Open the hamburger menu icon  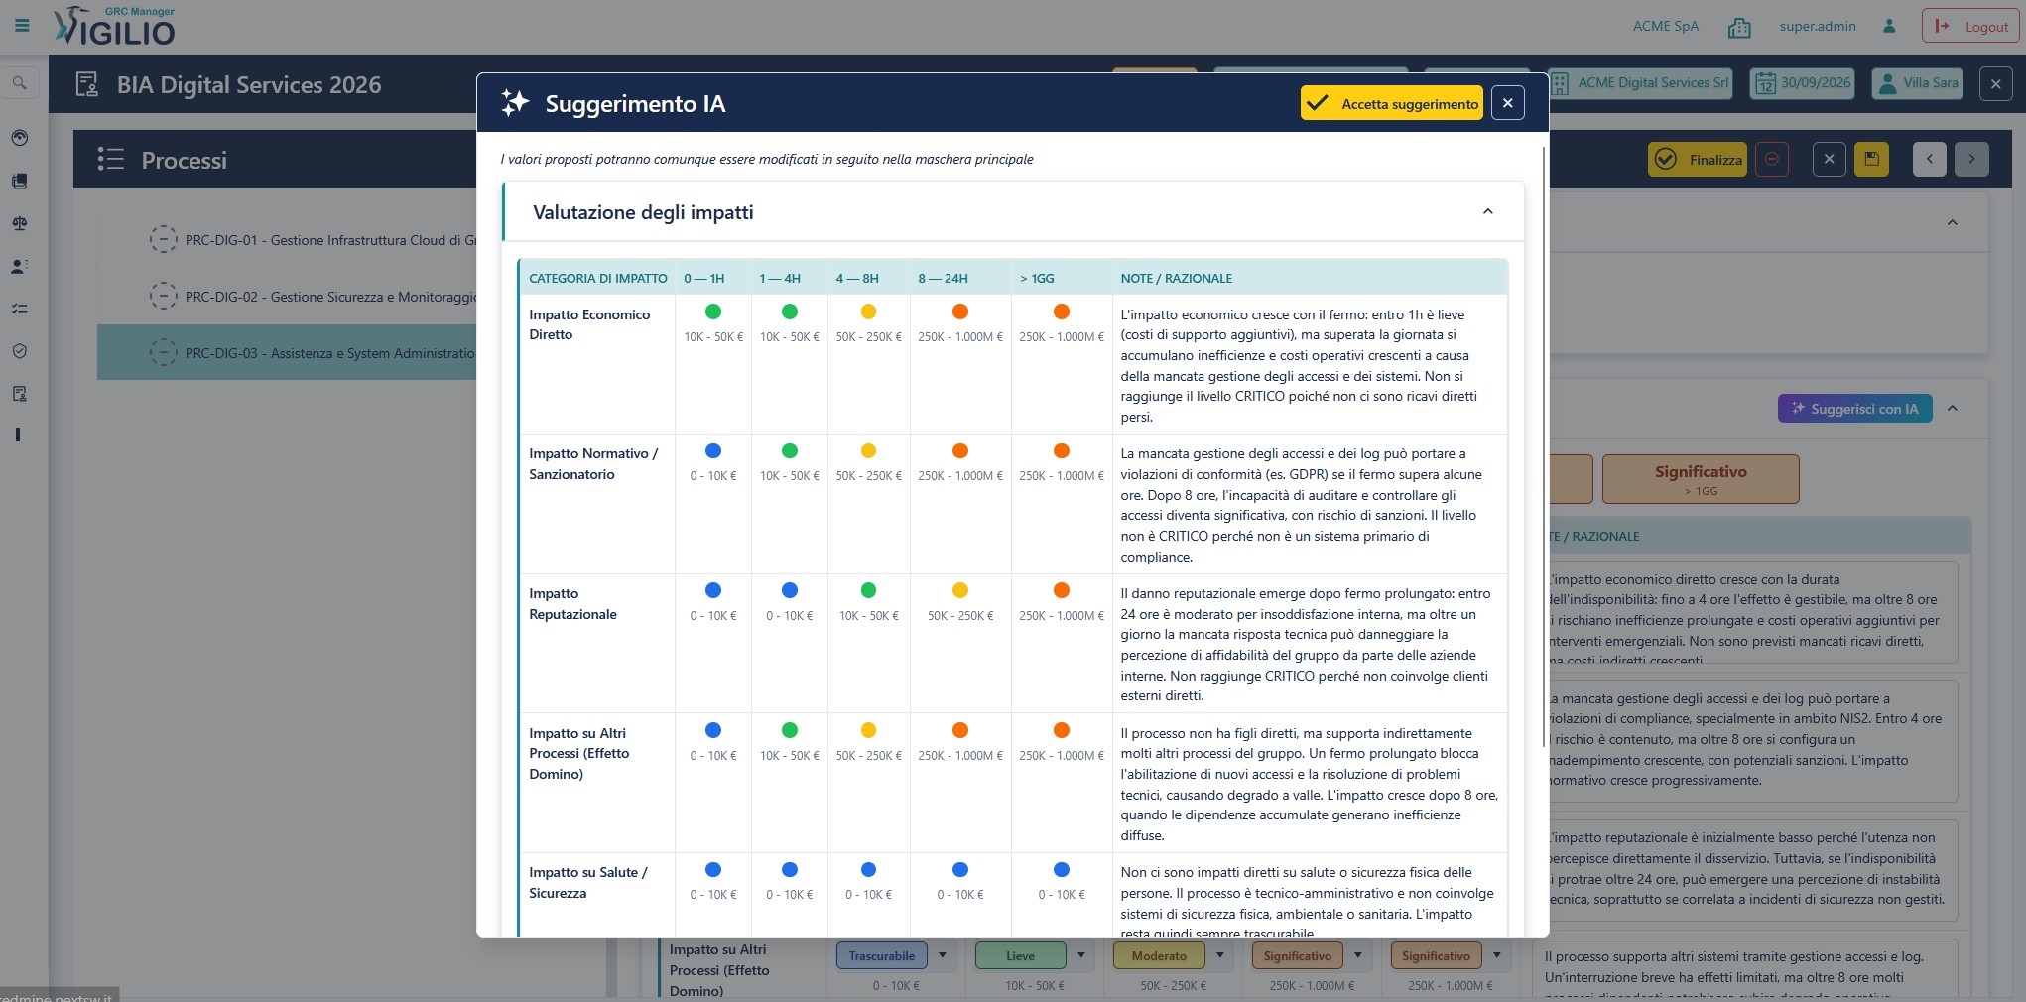tap(22, 26)
